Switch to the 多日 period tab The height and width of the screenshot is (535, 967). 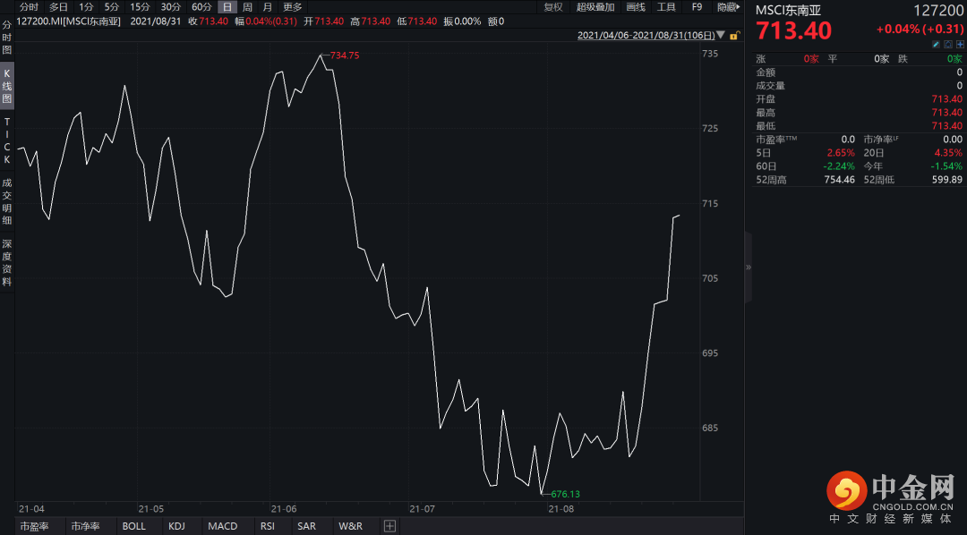pyautogui.click(x=58, y=7)
